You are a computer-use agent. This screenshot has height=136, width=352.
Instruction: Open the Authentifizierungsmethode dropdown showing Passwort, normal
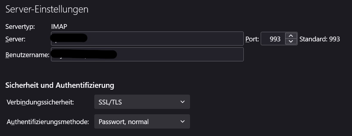(142, 121)
